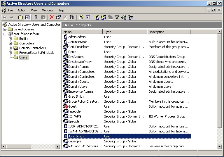The width and height of the screenshot is (224, 157).
Task: Click Add to group toolbar icon
Action: (x=130, y=18)
